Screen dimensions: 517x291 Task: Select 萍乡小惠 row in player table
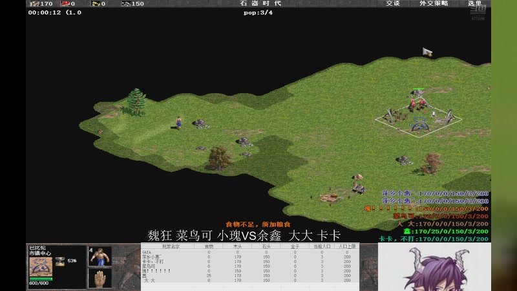[250, 257]
